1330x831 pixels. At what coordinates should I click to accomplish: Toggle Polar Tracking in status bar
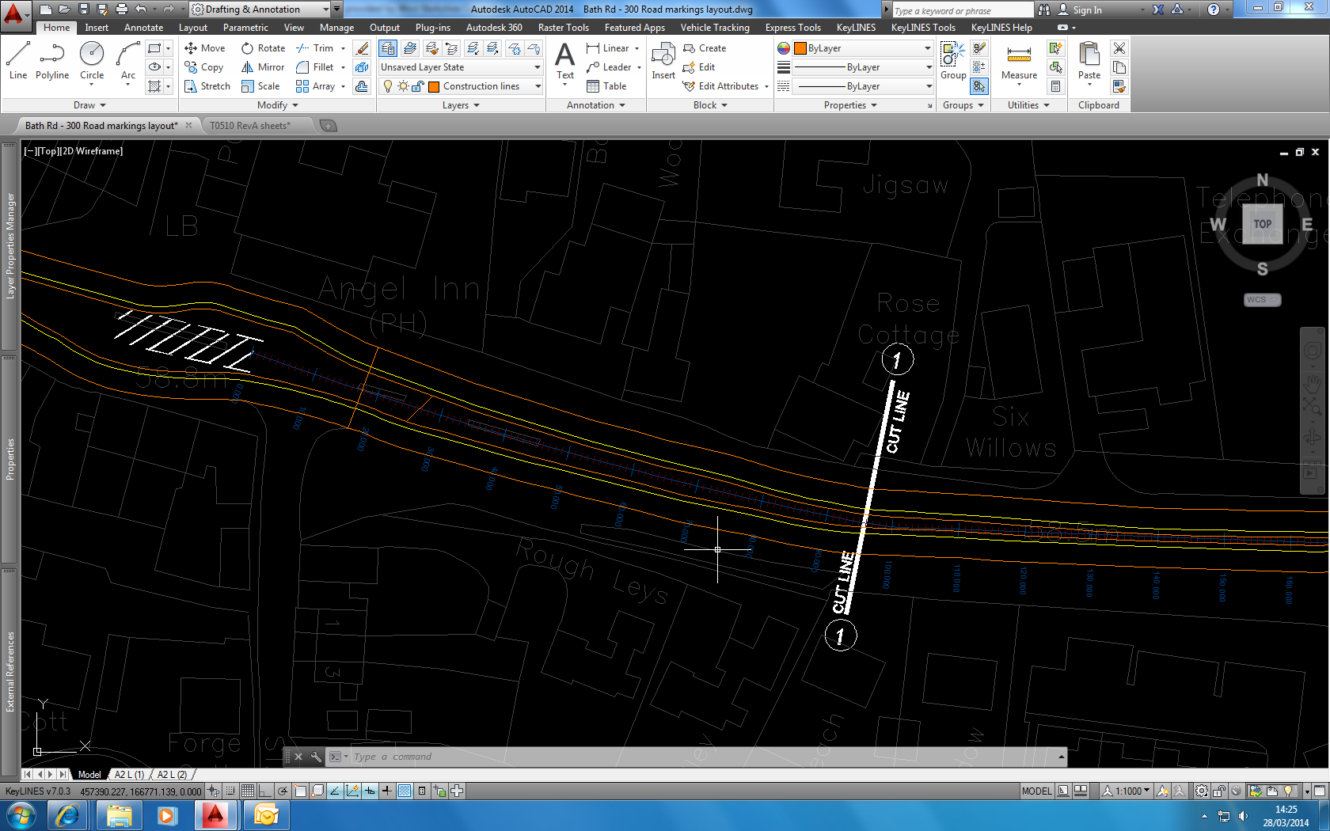[x=283, y=791]
